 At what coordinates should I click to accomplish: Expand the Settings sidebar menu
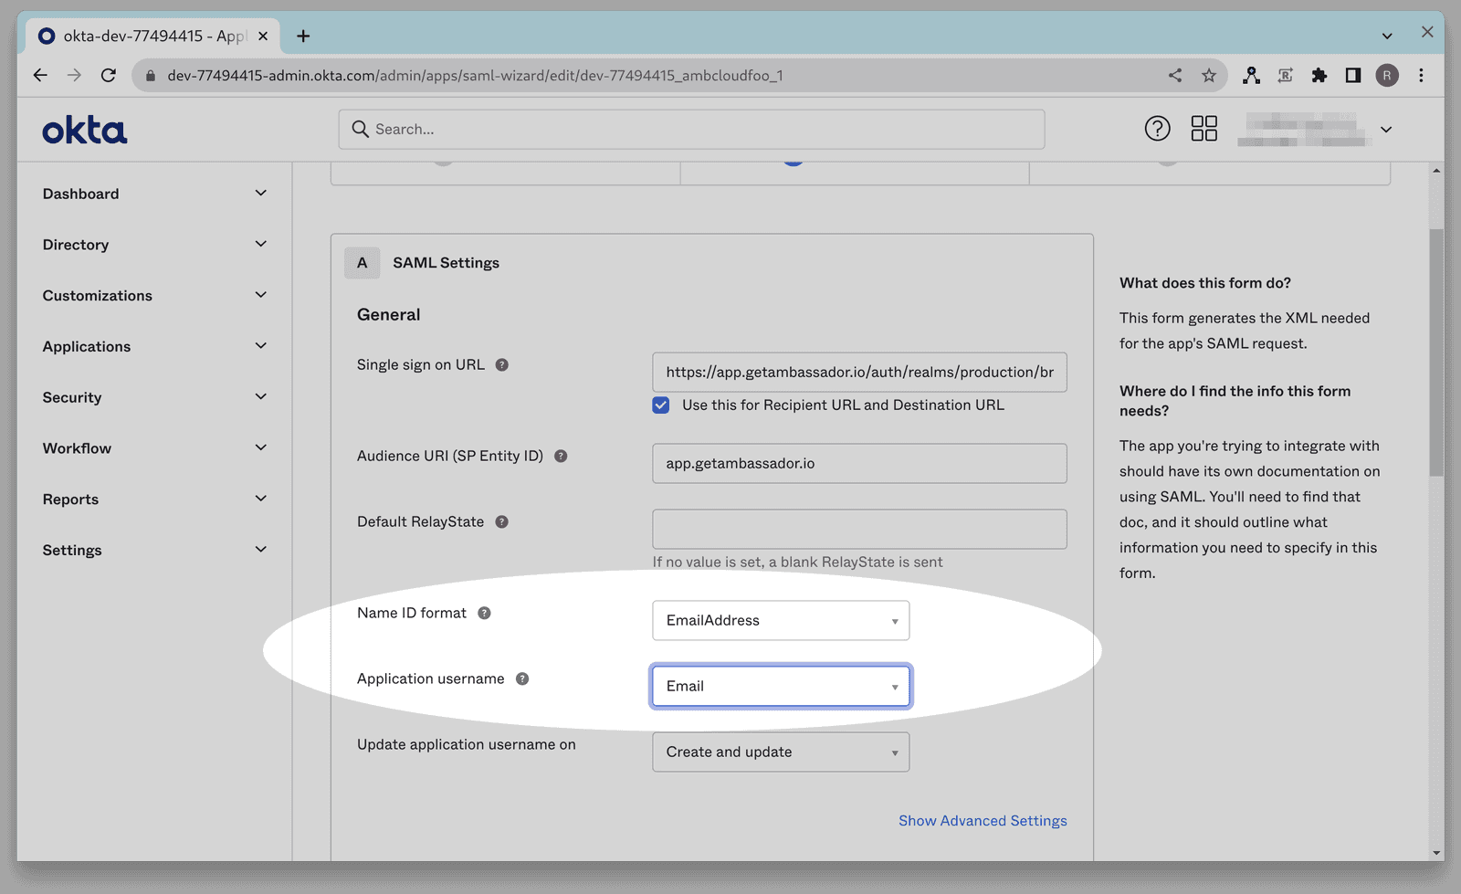(154, 550)
